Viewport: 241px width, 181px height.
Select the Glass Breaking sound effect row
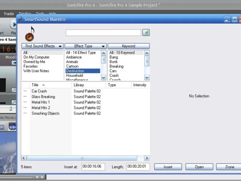pyautogui.click(x=85, y=97)
